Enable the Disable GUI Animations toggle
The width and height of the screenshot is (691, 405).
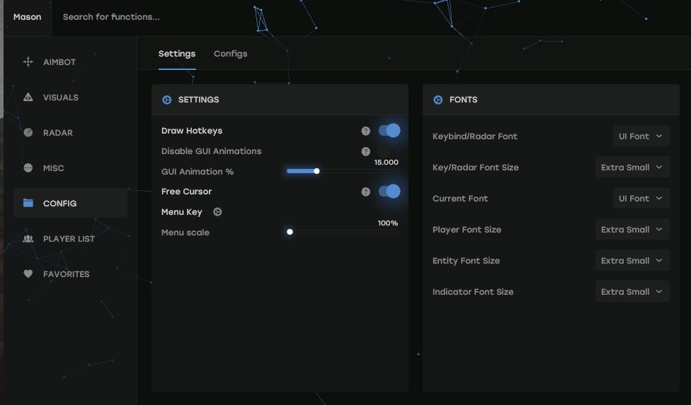[x=389, y=151]
